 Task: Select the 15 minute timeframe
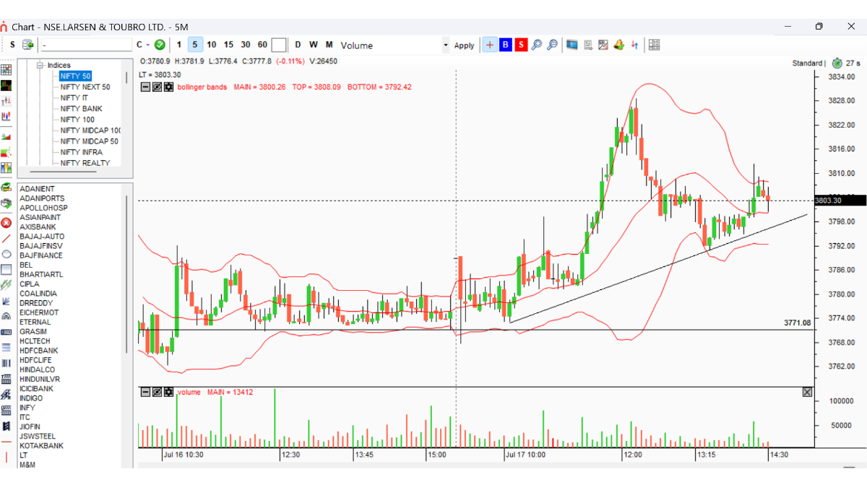[x=228, y=45]
